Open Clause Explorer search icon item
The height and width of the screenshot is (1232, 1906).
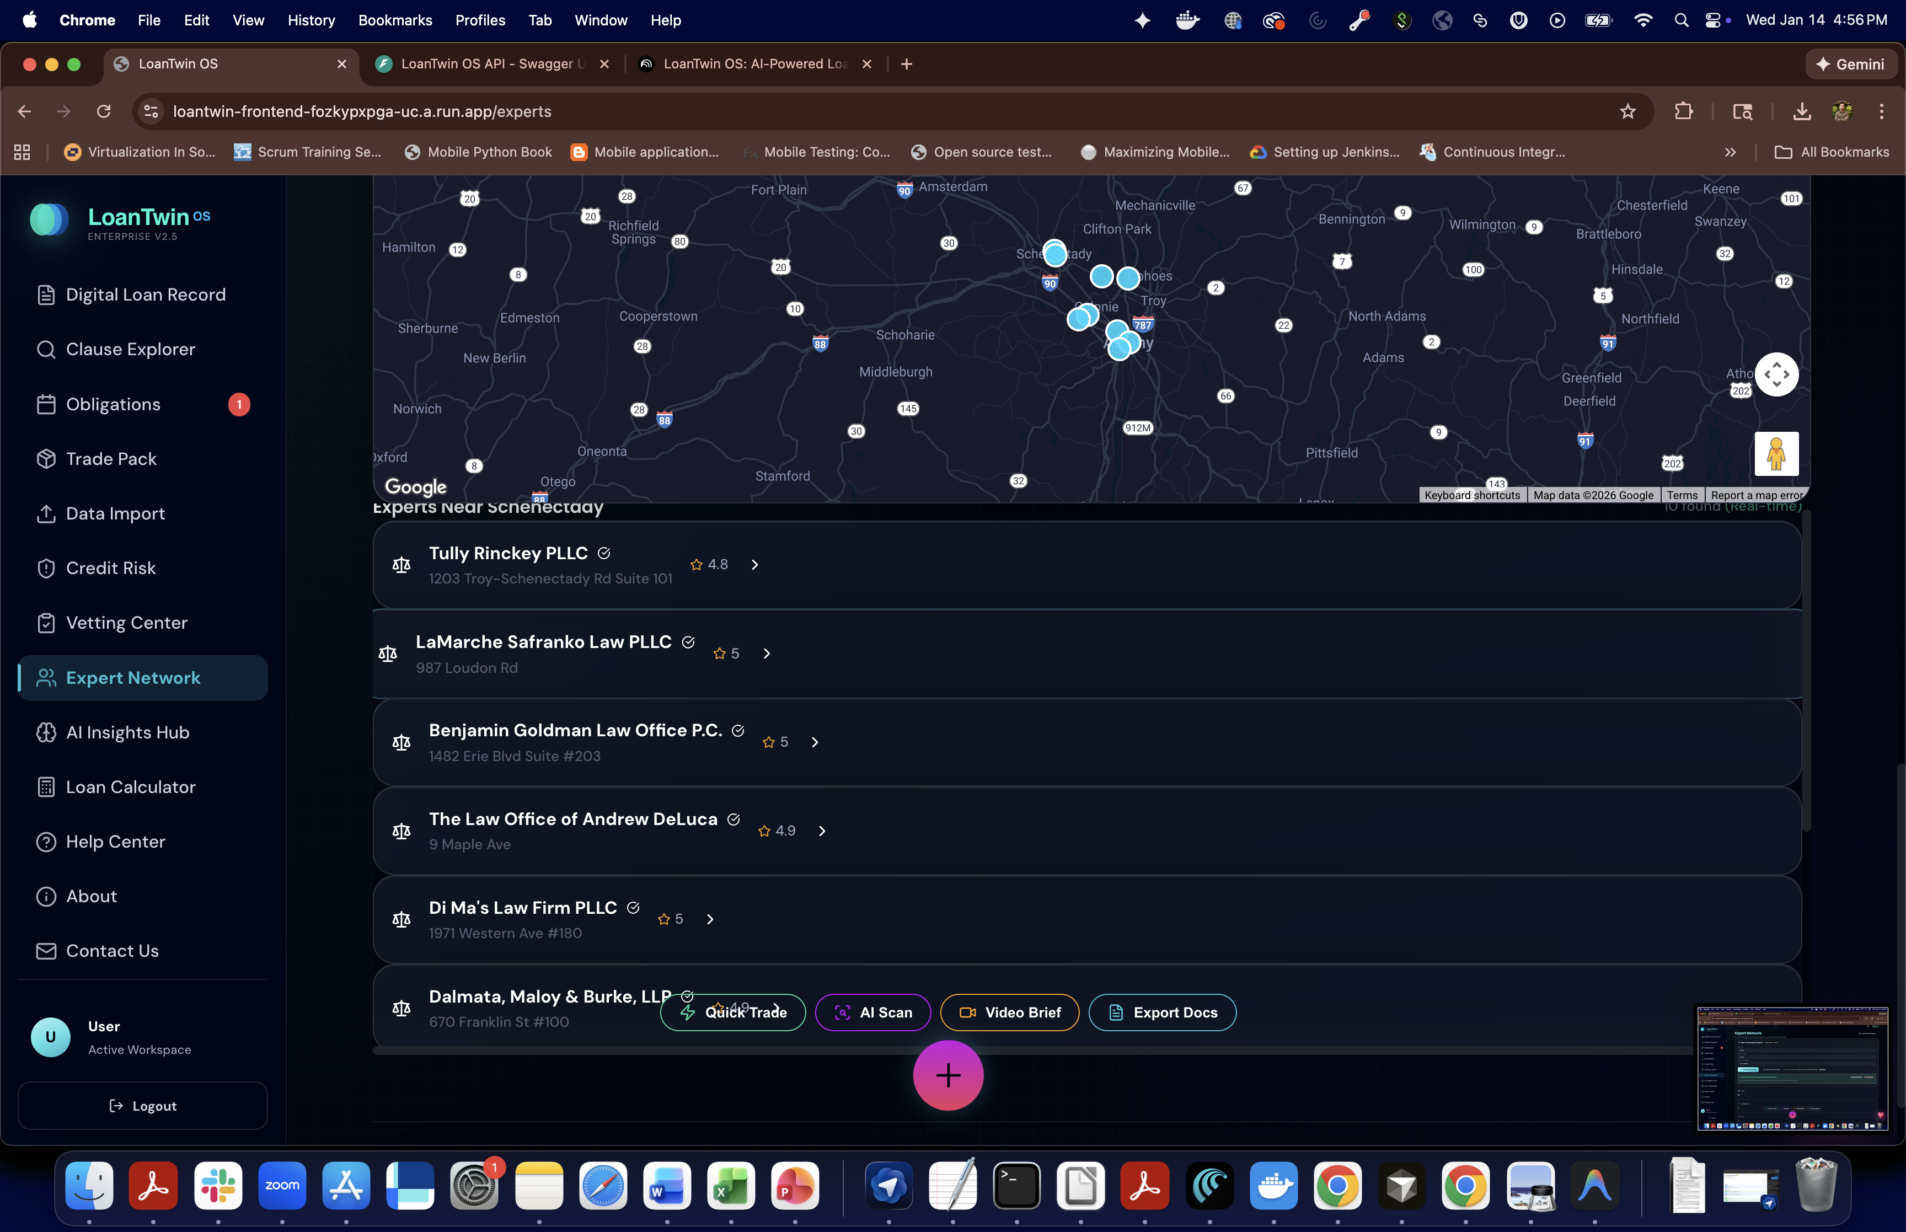click(46, 350)
